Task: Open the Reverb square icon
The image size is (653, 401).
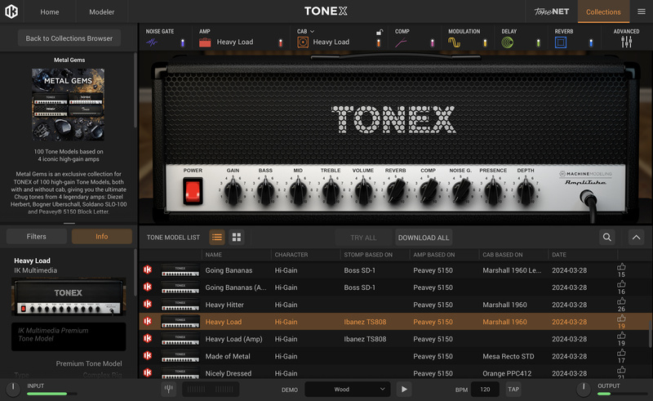Action: (561, 42)
